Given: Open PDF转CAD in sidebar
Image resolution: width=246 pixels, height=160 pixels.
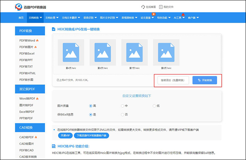Looking at the screenshot, I should tap(27, 150).
